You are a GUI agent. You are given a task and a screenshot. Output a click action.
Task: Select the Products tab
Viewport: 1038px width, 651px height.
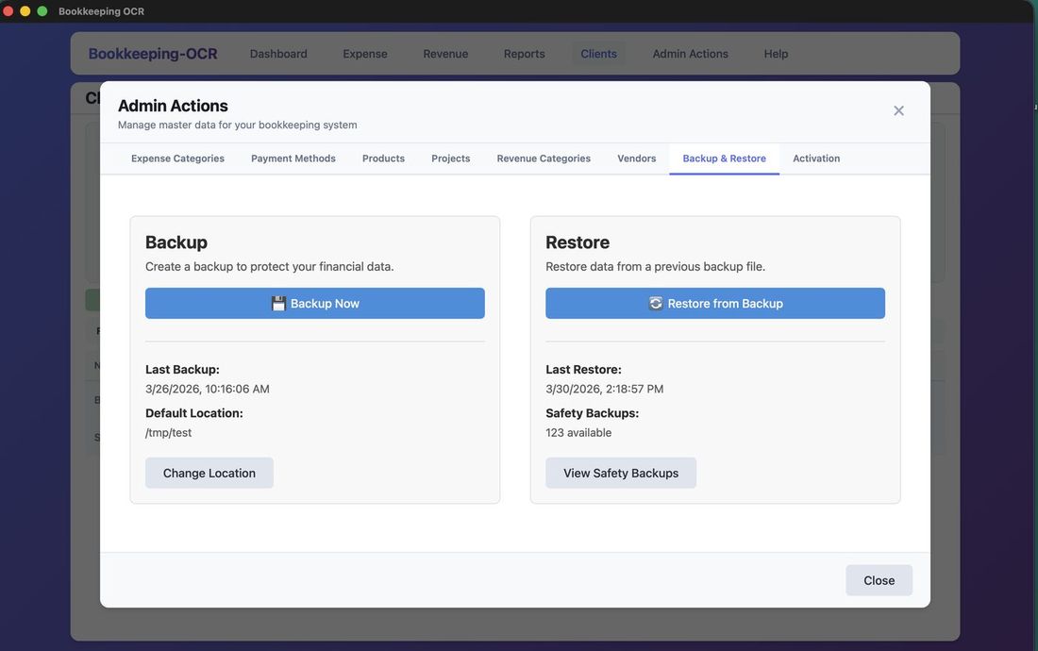pyautogui.click(x=383, y=159)
